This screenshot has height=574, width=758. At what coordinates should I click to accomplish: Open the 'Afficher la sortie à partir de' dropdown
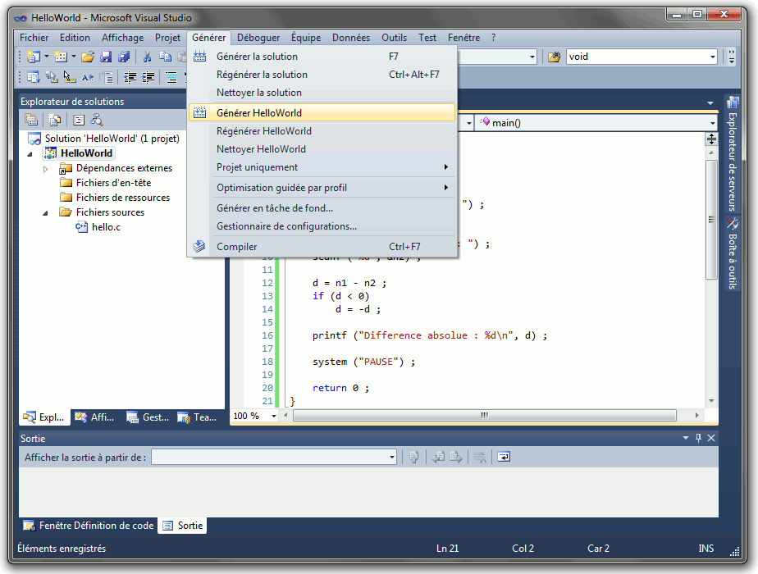392,457
